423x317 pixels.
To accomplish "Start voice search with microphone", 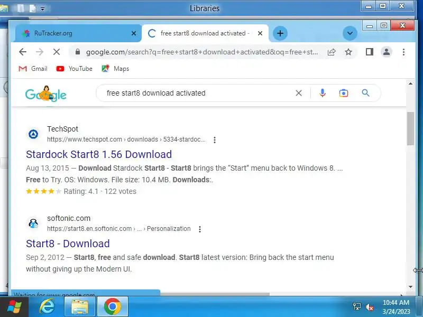I will point(323,93).
